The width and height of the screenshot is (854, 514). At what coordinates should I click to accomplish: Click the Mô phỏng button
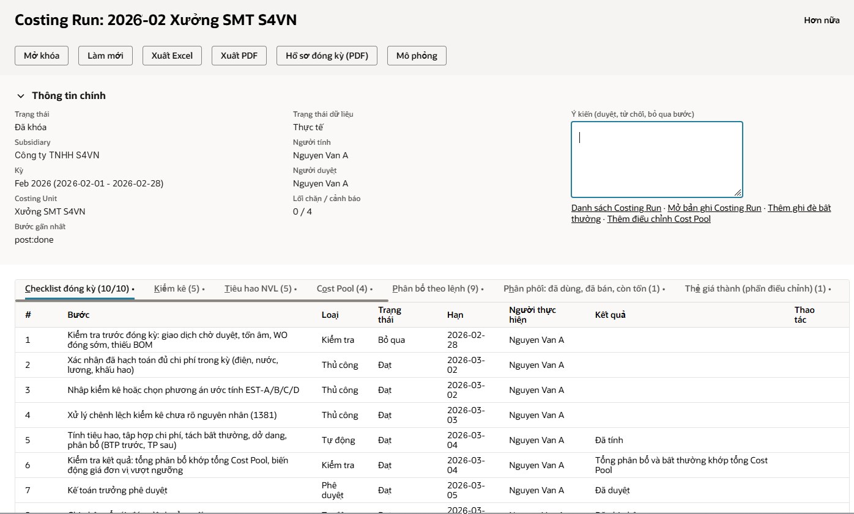pyautogui.click(x=417, y=56)
